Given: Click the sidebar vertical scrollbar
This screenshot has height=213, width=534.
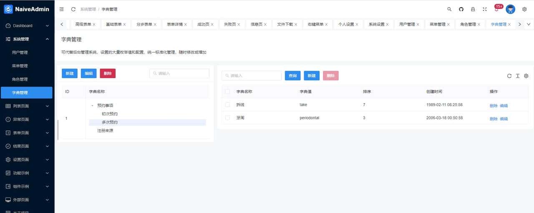Looking at the screenshot, I should coord(58,130).
